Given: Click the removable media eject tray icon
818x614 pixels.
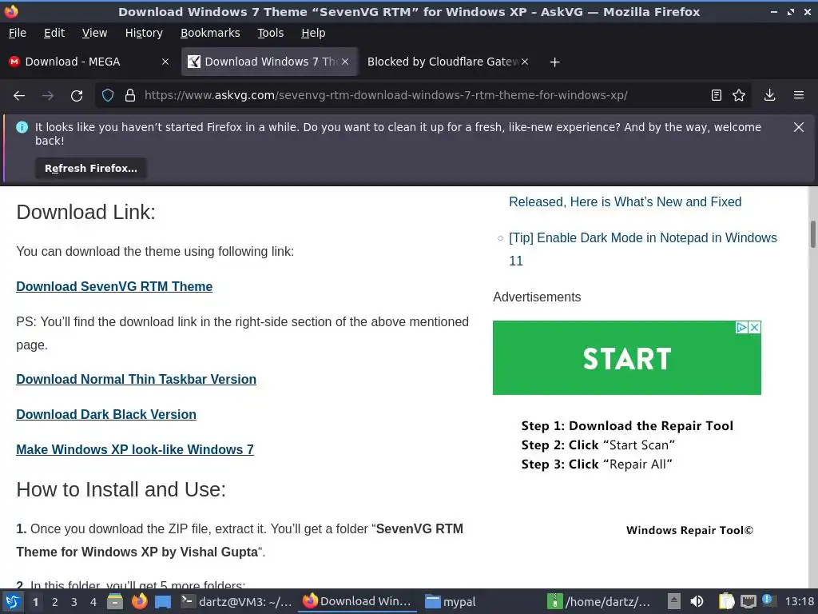Looking at the screenshot, I should tap(673, 601).
